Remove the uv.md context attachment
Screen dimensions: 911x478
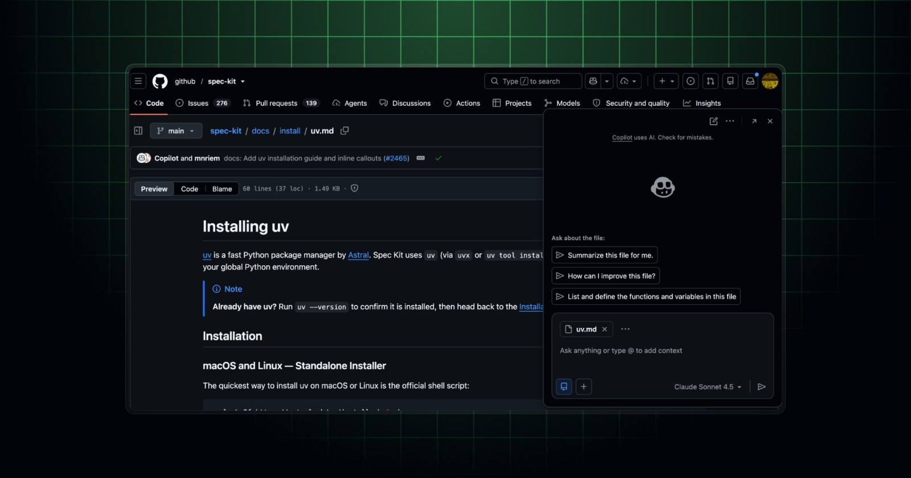(x=605, y=329)
